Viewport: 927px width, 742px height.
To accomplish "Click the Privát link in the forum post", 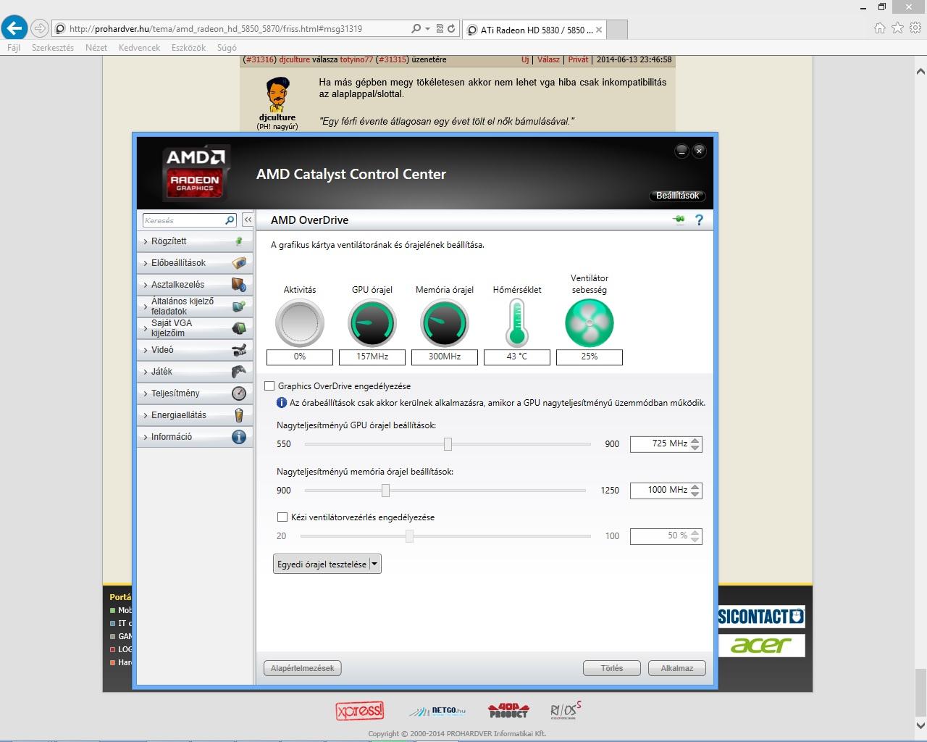I will 579,59.
